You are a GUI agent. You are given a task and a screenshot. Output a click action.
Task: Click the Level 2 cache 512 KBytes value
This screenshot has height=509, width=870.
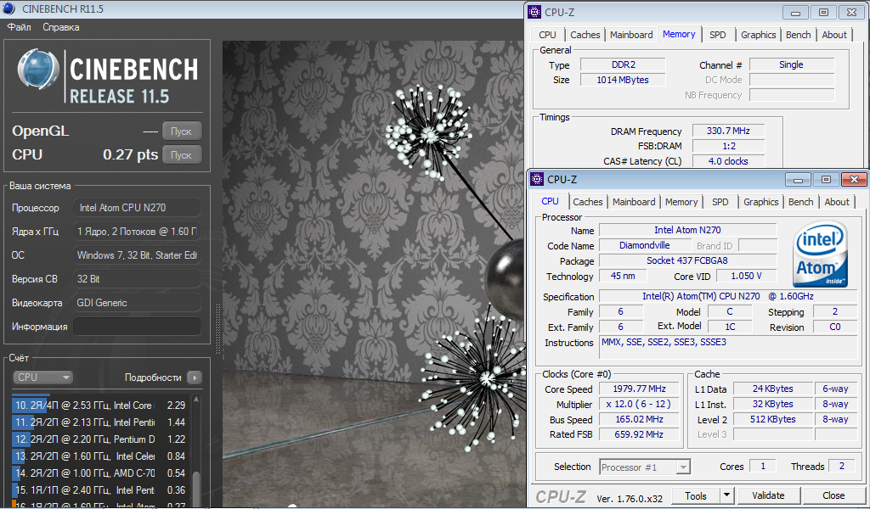click(x=773, y=419)
